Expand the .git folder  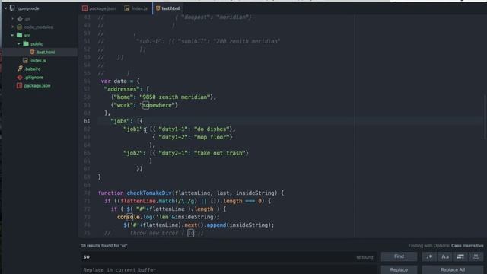13,18
